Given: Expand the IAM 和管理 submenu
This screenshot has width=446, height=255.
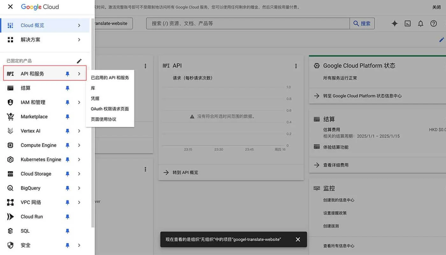Looking at the screenshot, I should coord(79,102).
